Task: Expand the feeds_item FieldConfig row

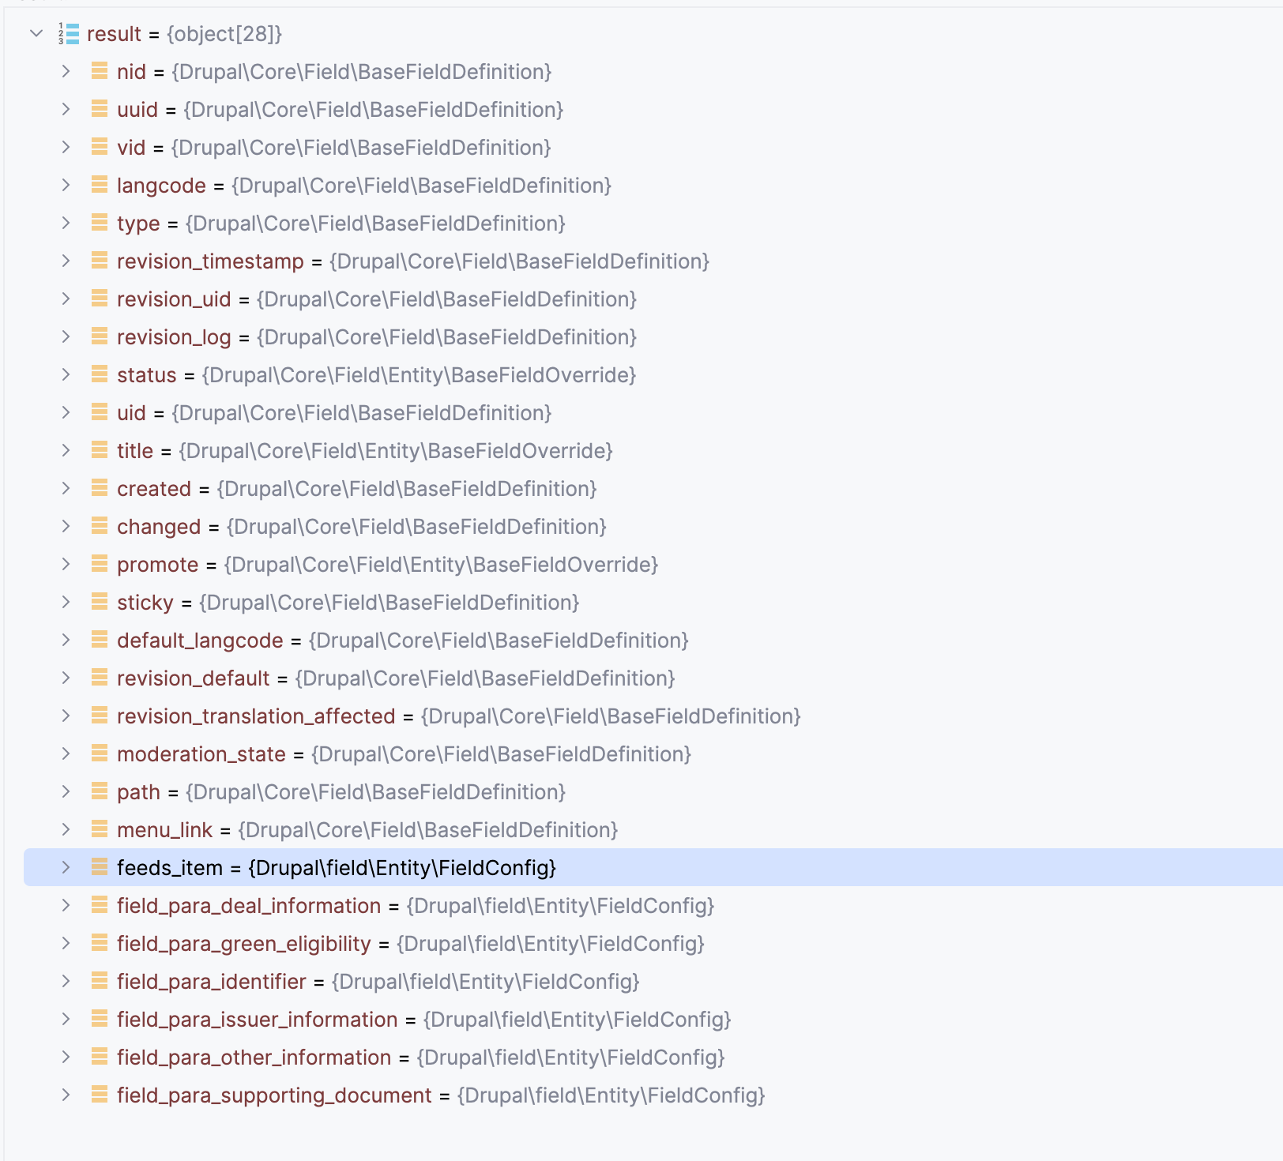Action: [x=66, y=867]
